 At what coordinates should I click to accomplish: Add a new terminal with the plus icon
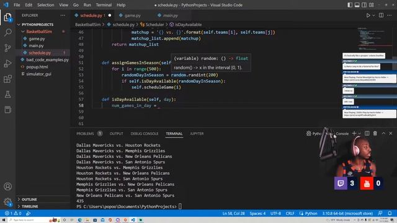coord(354,133)
